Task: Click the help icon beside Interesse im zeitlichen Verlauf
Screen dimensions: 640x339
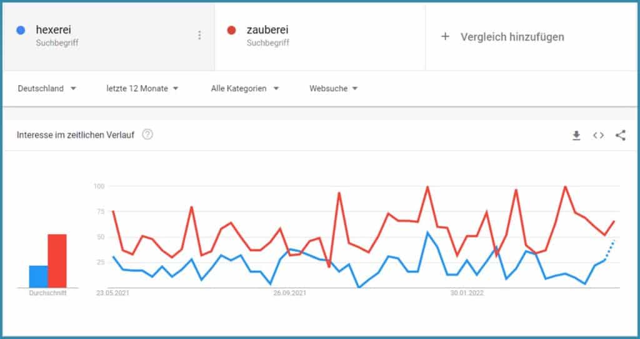Action: pos(147,134)
